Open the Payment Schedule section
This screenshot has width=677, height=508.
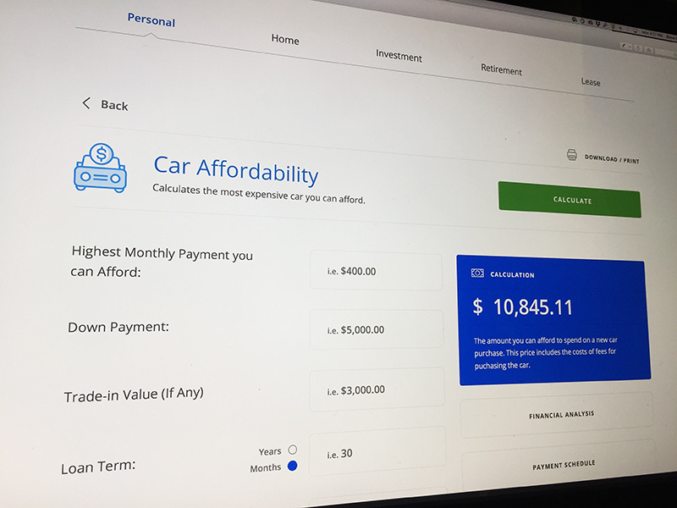[x=559, y=465]
